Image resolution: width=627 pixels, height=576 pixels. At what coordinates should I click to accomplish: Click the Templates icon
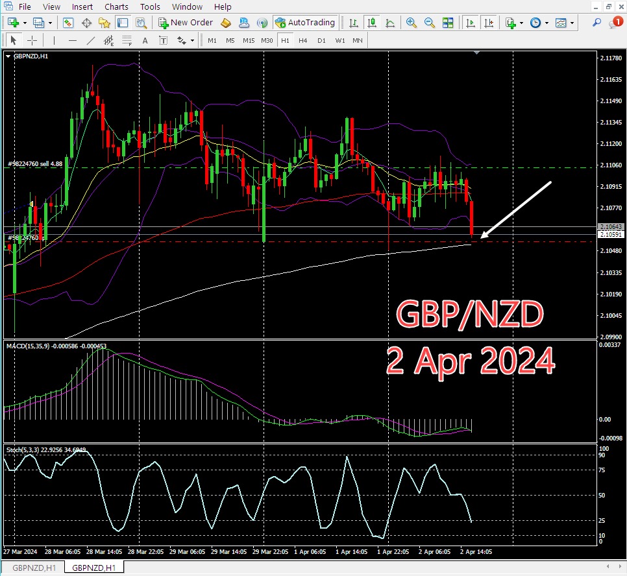[x=561, y=23]
